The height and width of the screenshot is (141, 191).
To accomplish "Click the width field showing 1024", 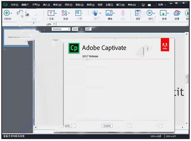I will click(75, 29).
